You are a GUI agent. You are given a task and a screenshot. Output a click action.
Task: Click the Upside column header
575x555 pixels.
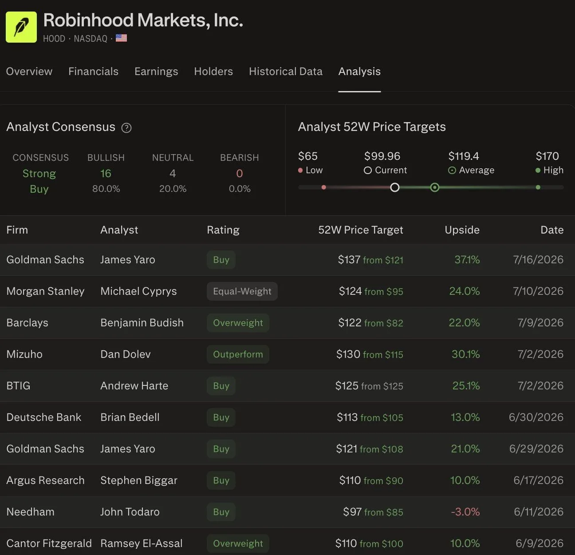tap(462, 230)
